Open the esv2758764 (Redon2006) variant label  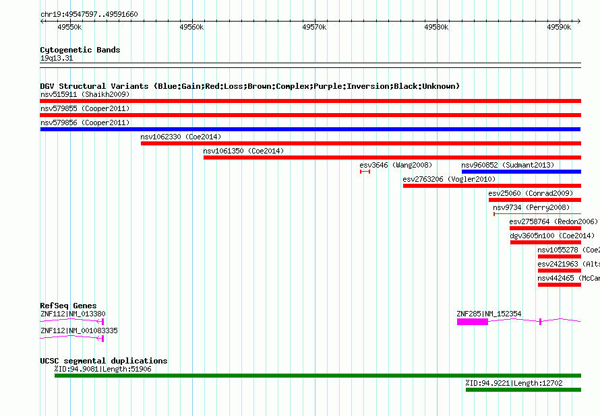(553, 221)
